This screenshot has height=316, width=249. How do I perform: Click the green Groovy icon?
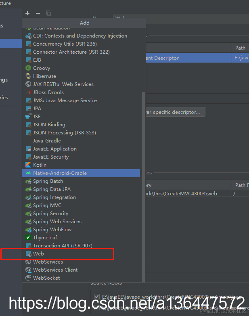click(x=28, y=68)
